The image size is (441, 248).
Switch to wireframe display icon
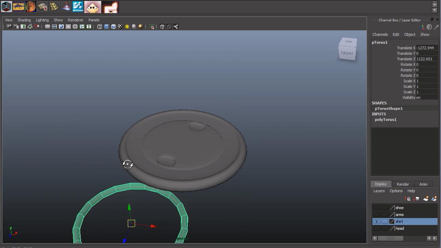coord(100,27)
